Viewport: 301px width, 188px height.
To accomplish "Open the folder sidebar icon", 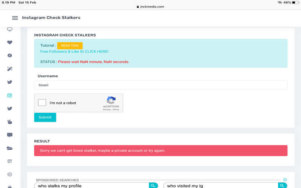I will [x=10, y=148].
